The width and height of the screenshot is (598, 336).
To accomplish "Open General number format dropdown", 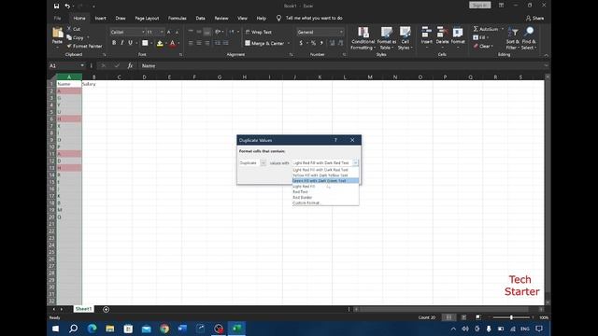I will tap(341, 33).
